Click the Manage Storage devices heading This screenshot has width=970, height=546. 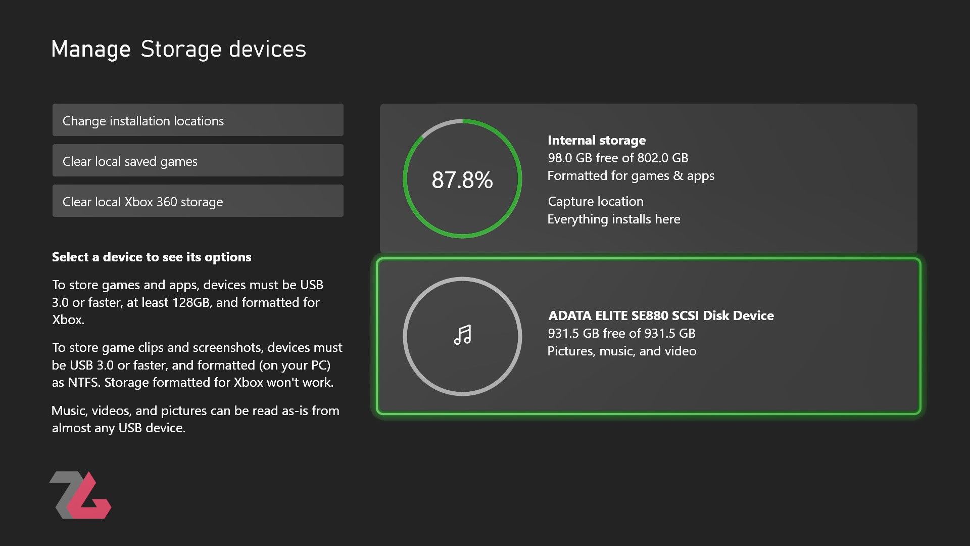coord(179,49)
